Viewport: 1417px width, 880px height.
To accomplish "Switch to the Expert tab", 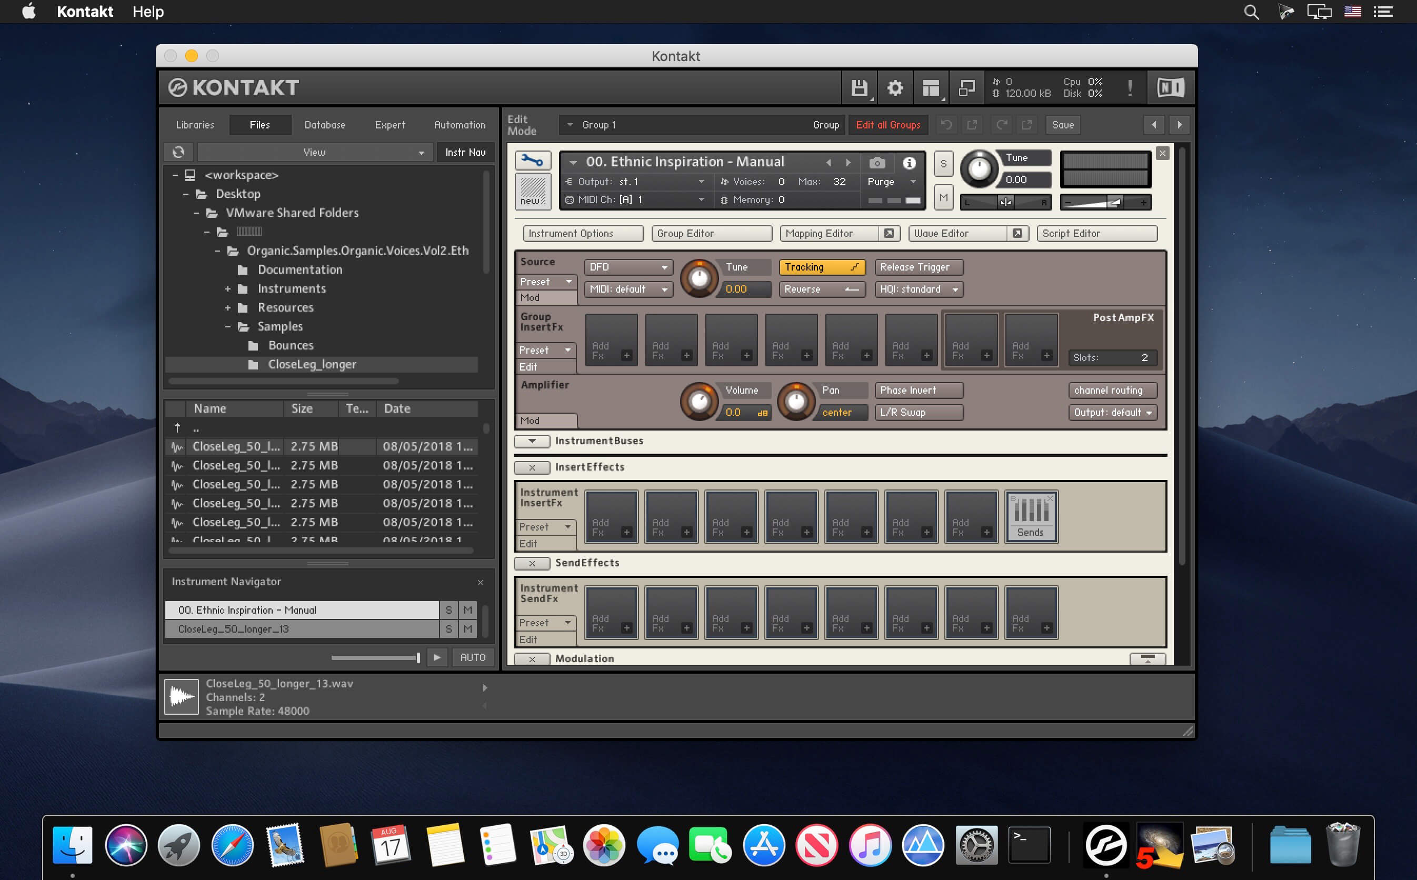I will click(390, 125).
